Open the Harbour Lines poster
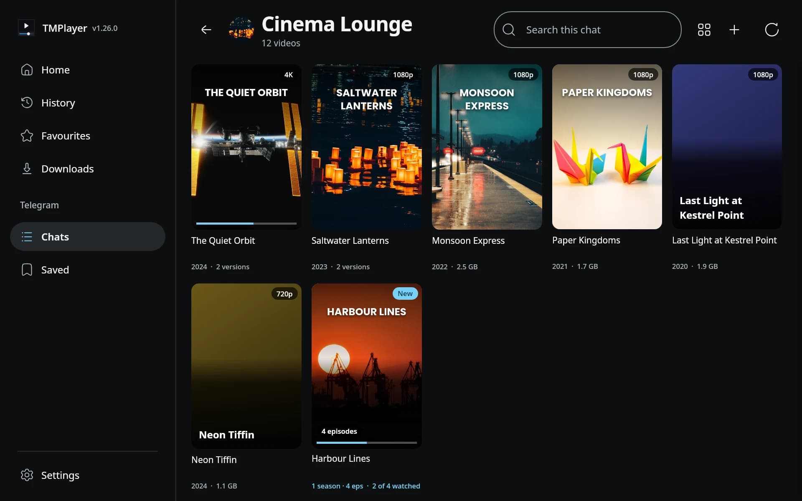Image resolution: width=802 pixels, height=501 pixels. 367,366
